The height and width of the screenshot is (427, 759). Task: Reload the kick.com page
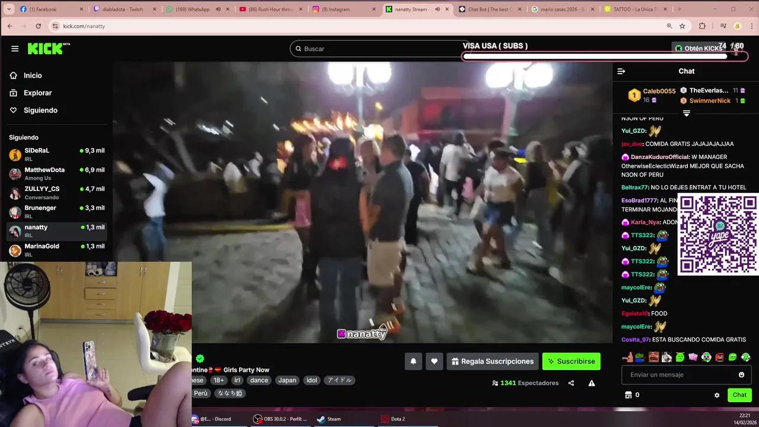pyautogui.click(x=39, y=26)
